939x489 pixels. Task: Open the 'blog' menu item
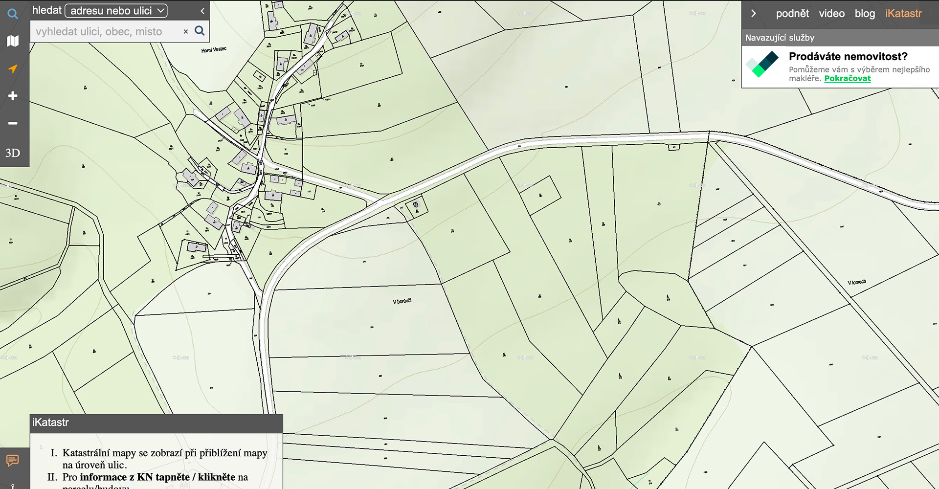(865, 14)
